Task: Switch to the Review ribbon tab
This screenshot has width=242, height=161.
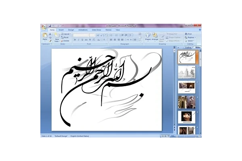Action: coord(108,30)
